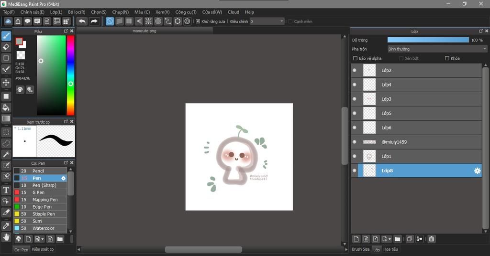Screen dimensions: 490x256
Task: Enable circle snap guide
Action: click(158, 21)
